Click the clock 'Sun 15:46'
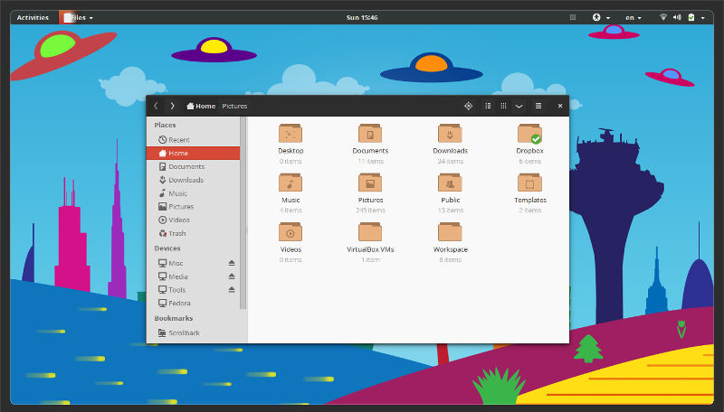The height and width of the screenshot is (412, 724). point(362,17)
